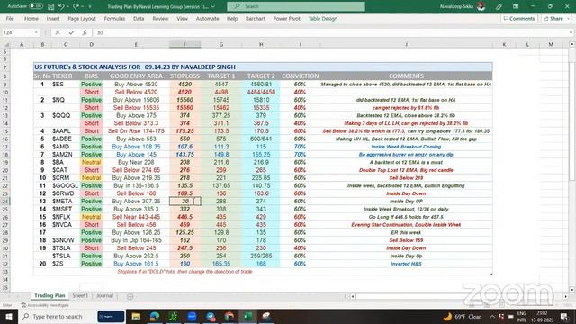Select the column F header

[x=184, y=44]
